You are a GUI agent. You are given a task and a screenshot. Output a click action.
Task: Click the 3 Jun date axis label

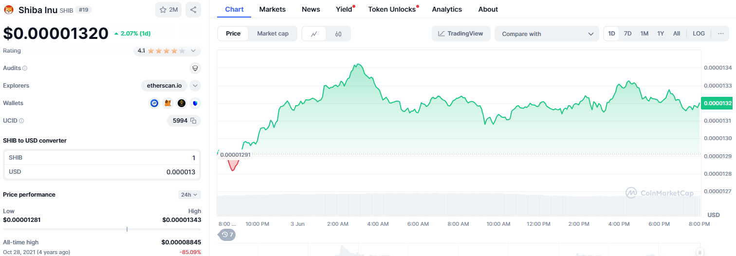[297, 224]
